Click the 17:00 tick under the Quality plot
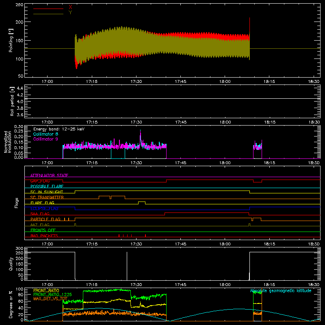 click(48, 285)
